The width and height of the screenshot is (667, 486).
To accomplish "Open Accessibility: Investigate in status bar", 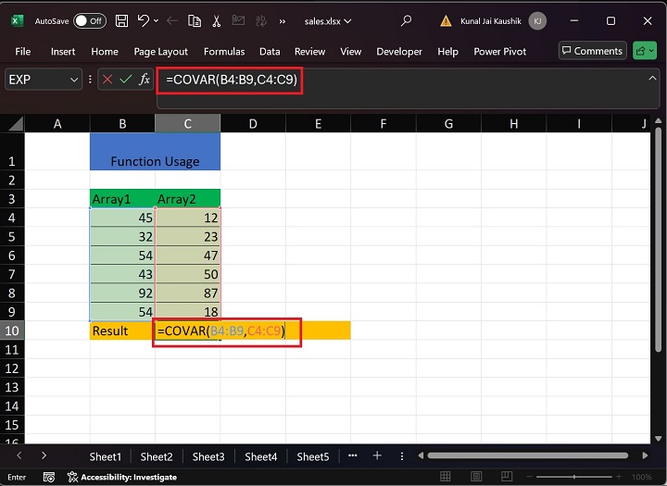I will tap(122, 477).
